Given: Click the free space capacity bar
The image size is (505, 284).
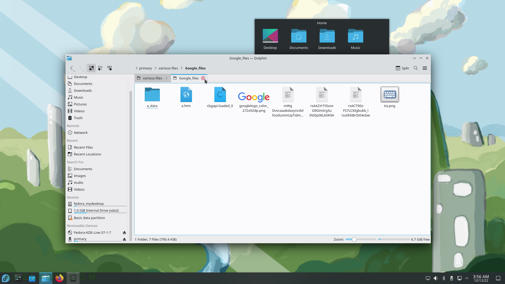Looking at the screenshot, I should [394, 239].
